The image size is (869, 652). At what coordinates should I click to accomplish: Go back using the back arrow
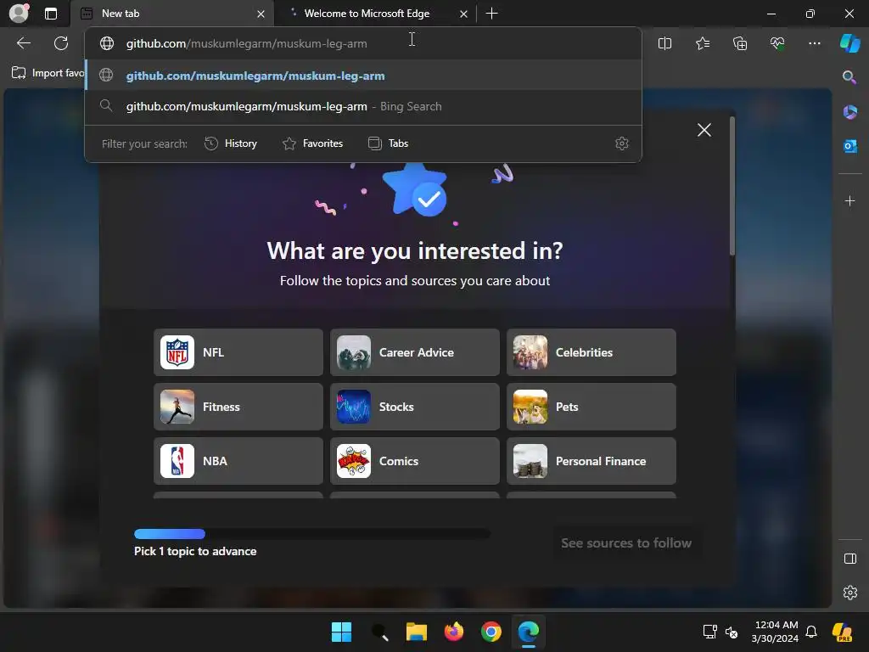[x=23, y=43]
